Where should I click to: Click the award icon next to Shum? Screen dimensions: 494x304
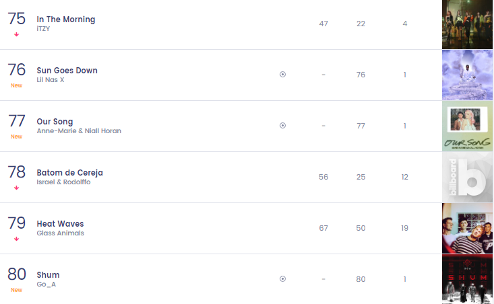pyautogui.click(x=282, y=279)
